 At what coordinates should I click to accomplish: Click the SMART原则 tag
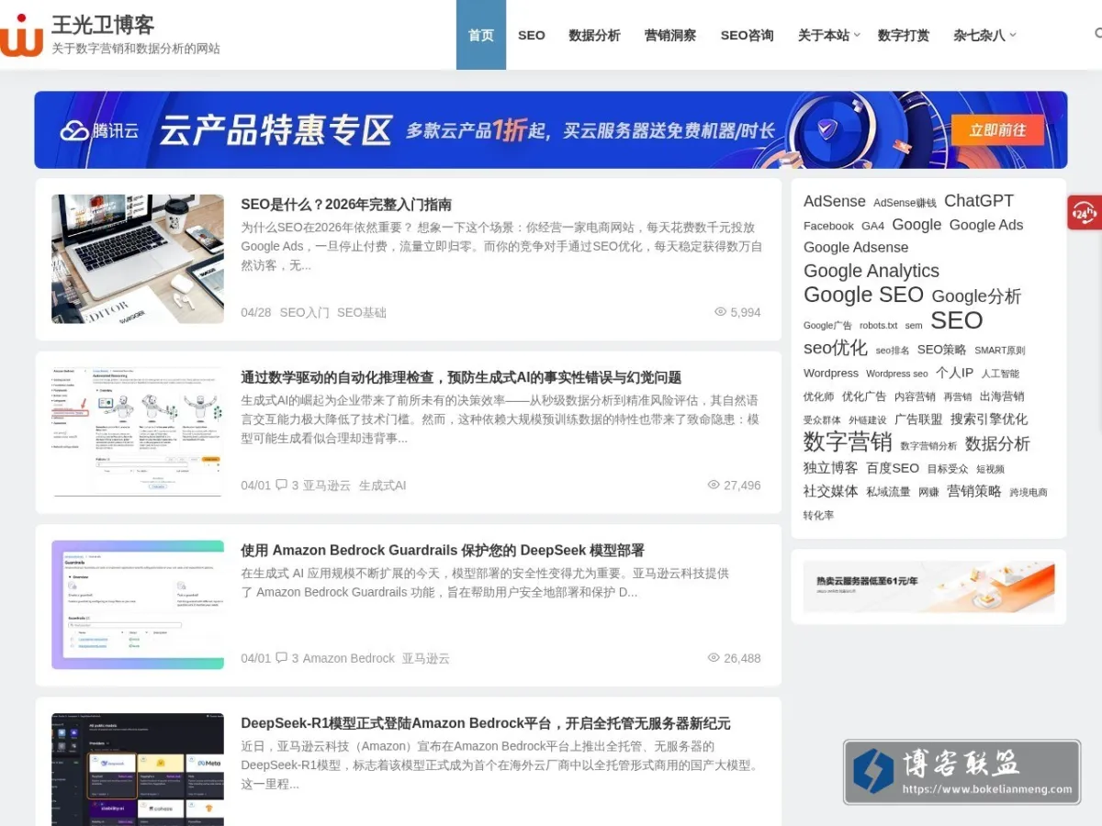pyautogui.click(x=1000, y=351)
